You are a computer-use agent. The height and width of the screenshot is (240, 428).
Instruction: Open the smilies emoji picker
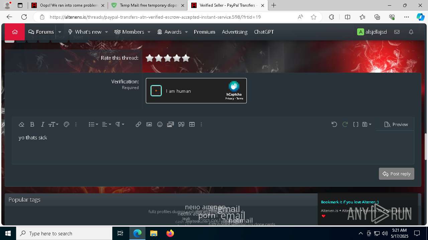pyautogui.click(x=160, y=124)
